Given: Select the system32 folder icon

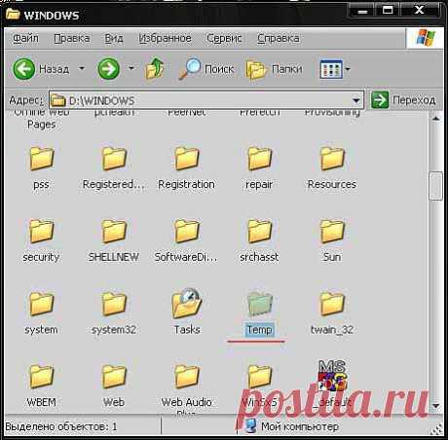Looking at the screenshot, I should tap(114, 304).
